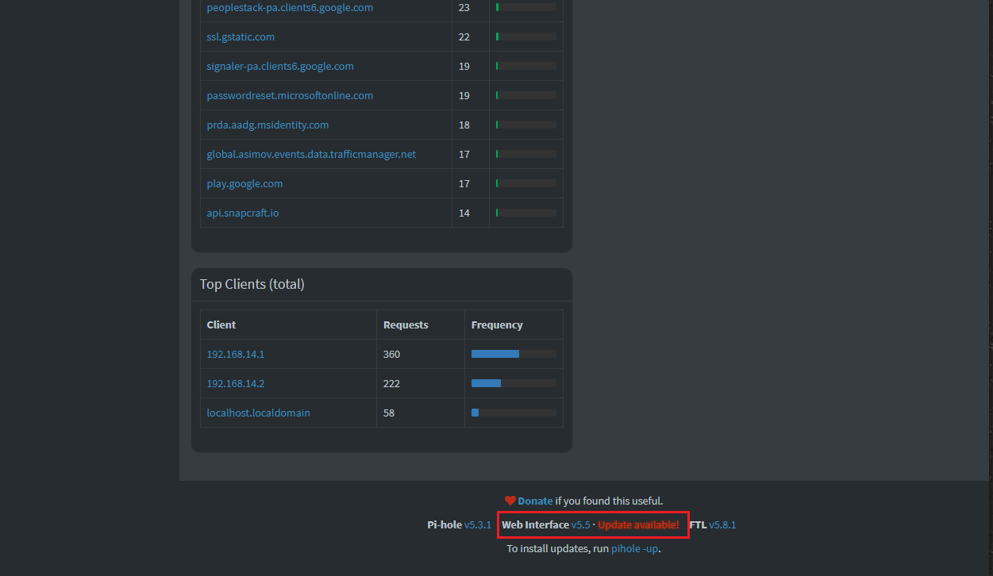Click frequency bar for localhost.localdomain
This screenshot has width=993, height=576.
(x=514, y=413)
